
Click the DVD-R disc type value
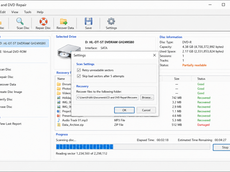187,42
